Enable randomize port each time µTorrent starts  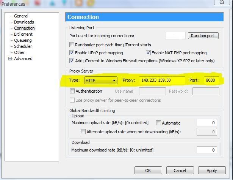click(x=72, y=45)
